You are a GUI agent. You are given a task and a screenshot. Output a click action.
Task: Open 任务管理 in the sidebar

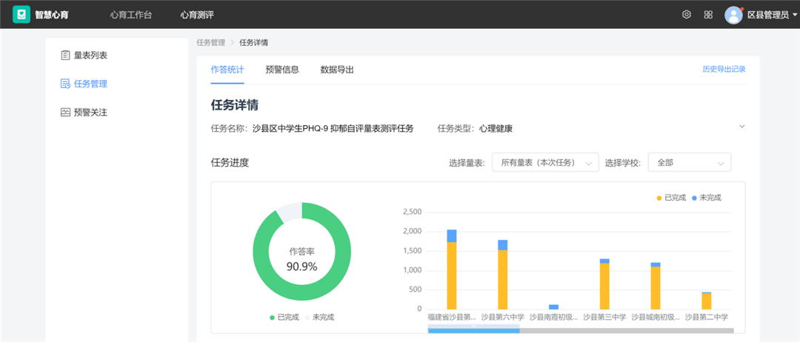pos(91,84)
